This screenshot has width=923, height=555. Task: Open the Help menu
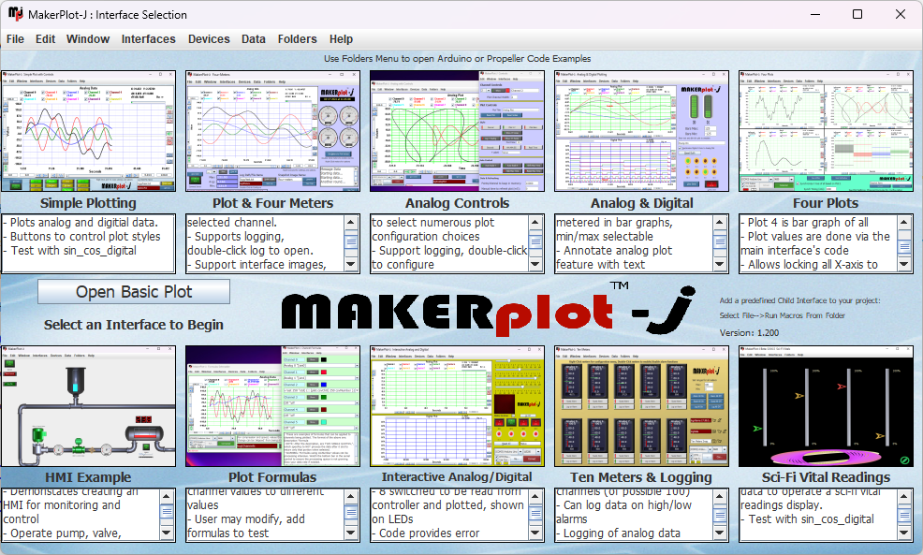point(341,39)
